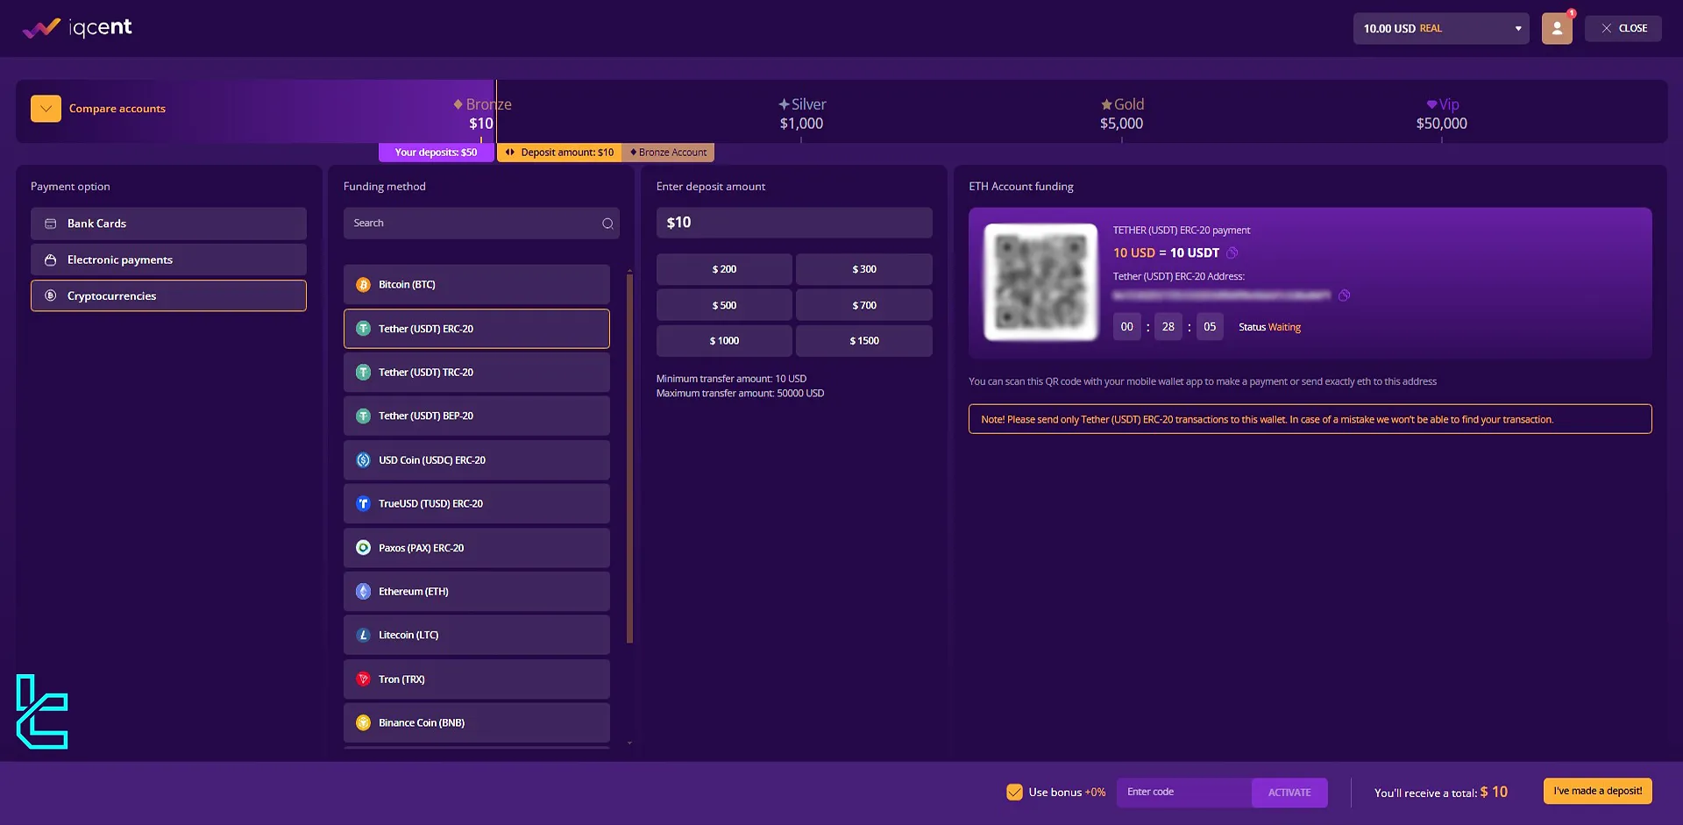Image resolution: width=1683 pixels, height=825 pixels.
Task: Select the $ 1000 preset amount
Action: point(724,341)
